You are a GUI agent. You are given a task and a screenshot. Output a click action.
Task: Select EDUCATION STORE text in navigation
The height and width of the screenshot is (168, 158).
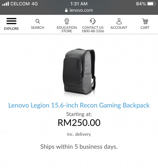(67, 29)
